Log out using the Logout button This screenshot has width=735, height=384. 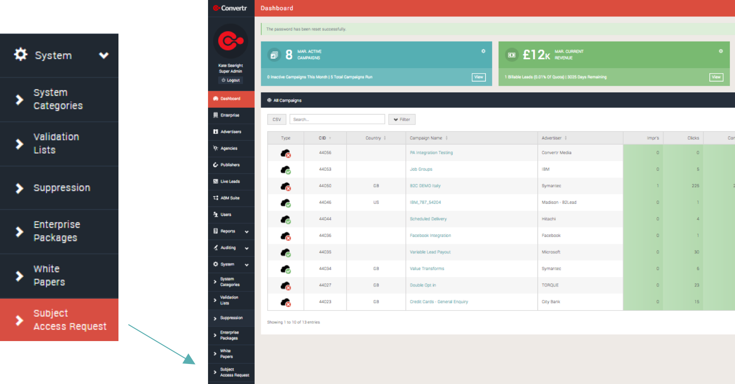tap(230, 80)
